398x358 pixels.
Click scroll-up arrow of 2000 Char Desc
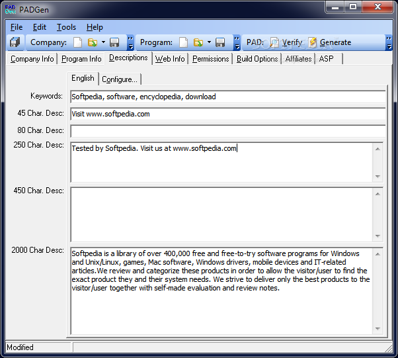click(x=378, y=254)
